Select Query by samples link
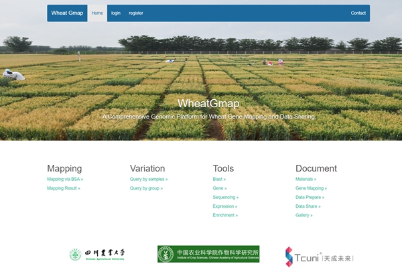 [x=149, y=180]
